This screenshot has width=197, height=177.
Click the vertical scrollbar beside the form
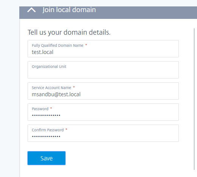tap(194, 99)
